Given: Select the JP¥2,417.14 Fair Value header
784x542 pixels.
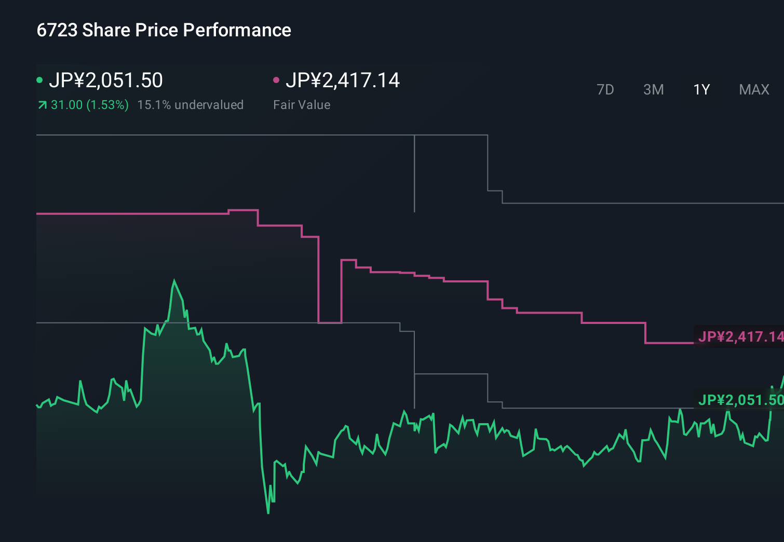Looking at the screenshot, I should [x=344, y=80].
